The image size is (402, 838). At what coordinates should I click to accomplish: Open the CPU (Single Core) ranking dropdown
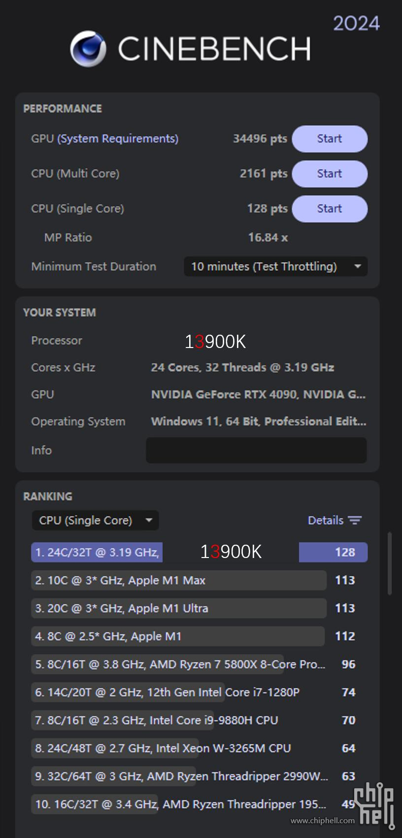click(95, 521)
